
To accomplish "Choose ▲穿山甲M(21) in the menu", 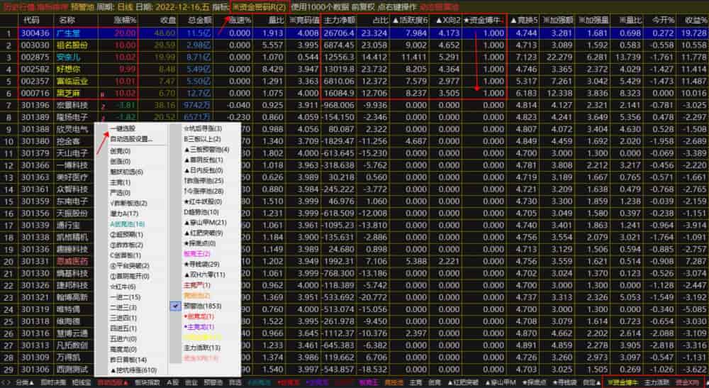I will click(205, 223).
